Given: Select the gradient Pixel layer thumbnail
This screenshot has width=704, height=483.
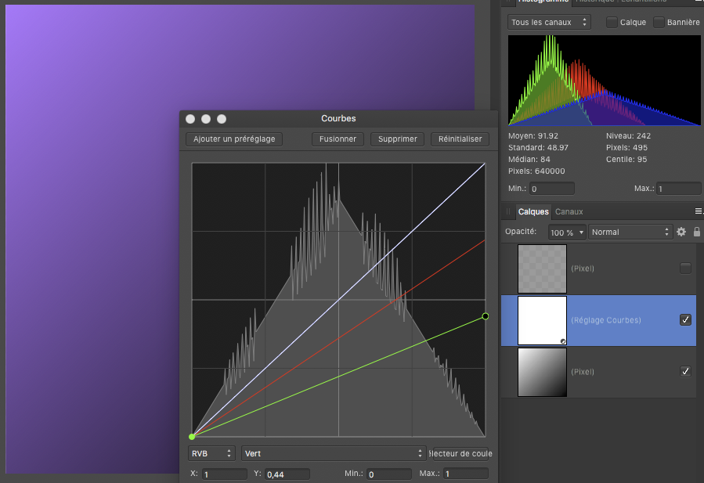Looking at the screenshot, I should 542,372.
